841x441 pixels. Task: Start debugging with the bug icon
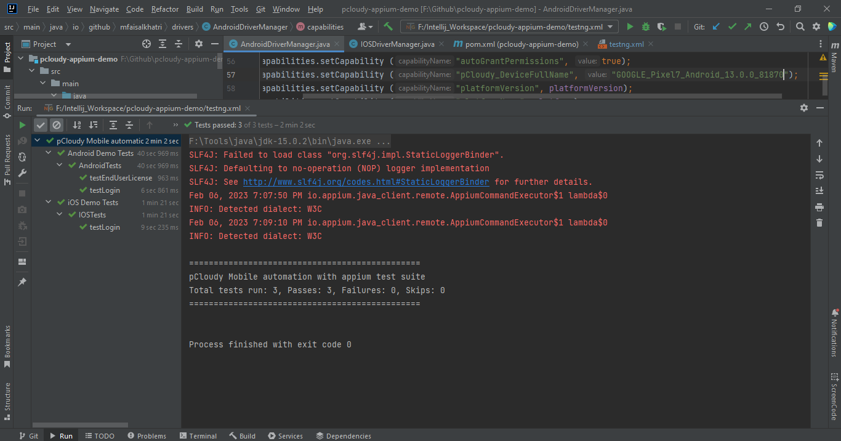point(646,27)
